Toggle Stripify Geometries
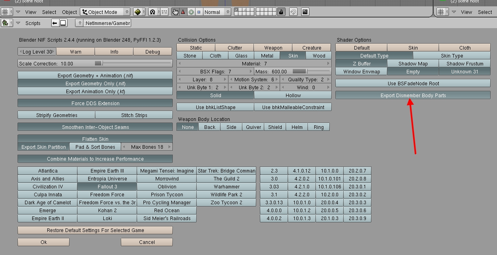This screenshot has height=255, width=497. click(56, 115)
